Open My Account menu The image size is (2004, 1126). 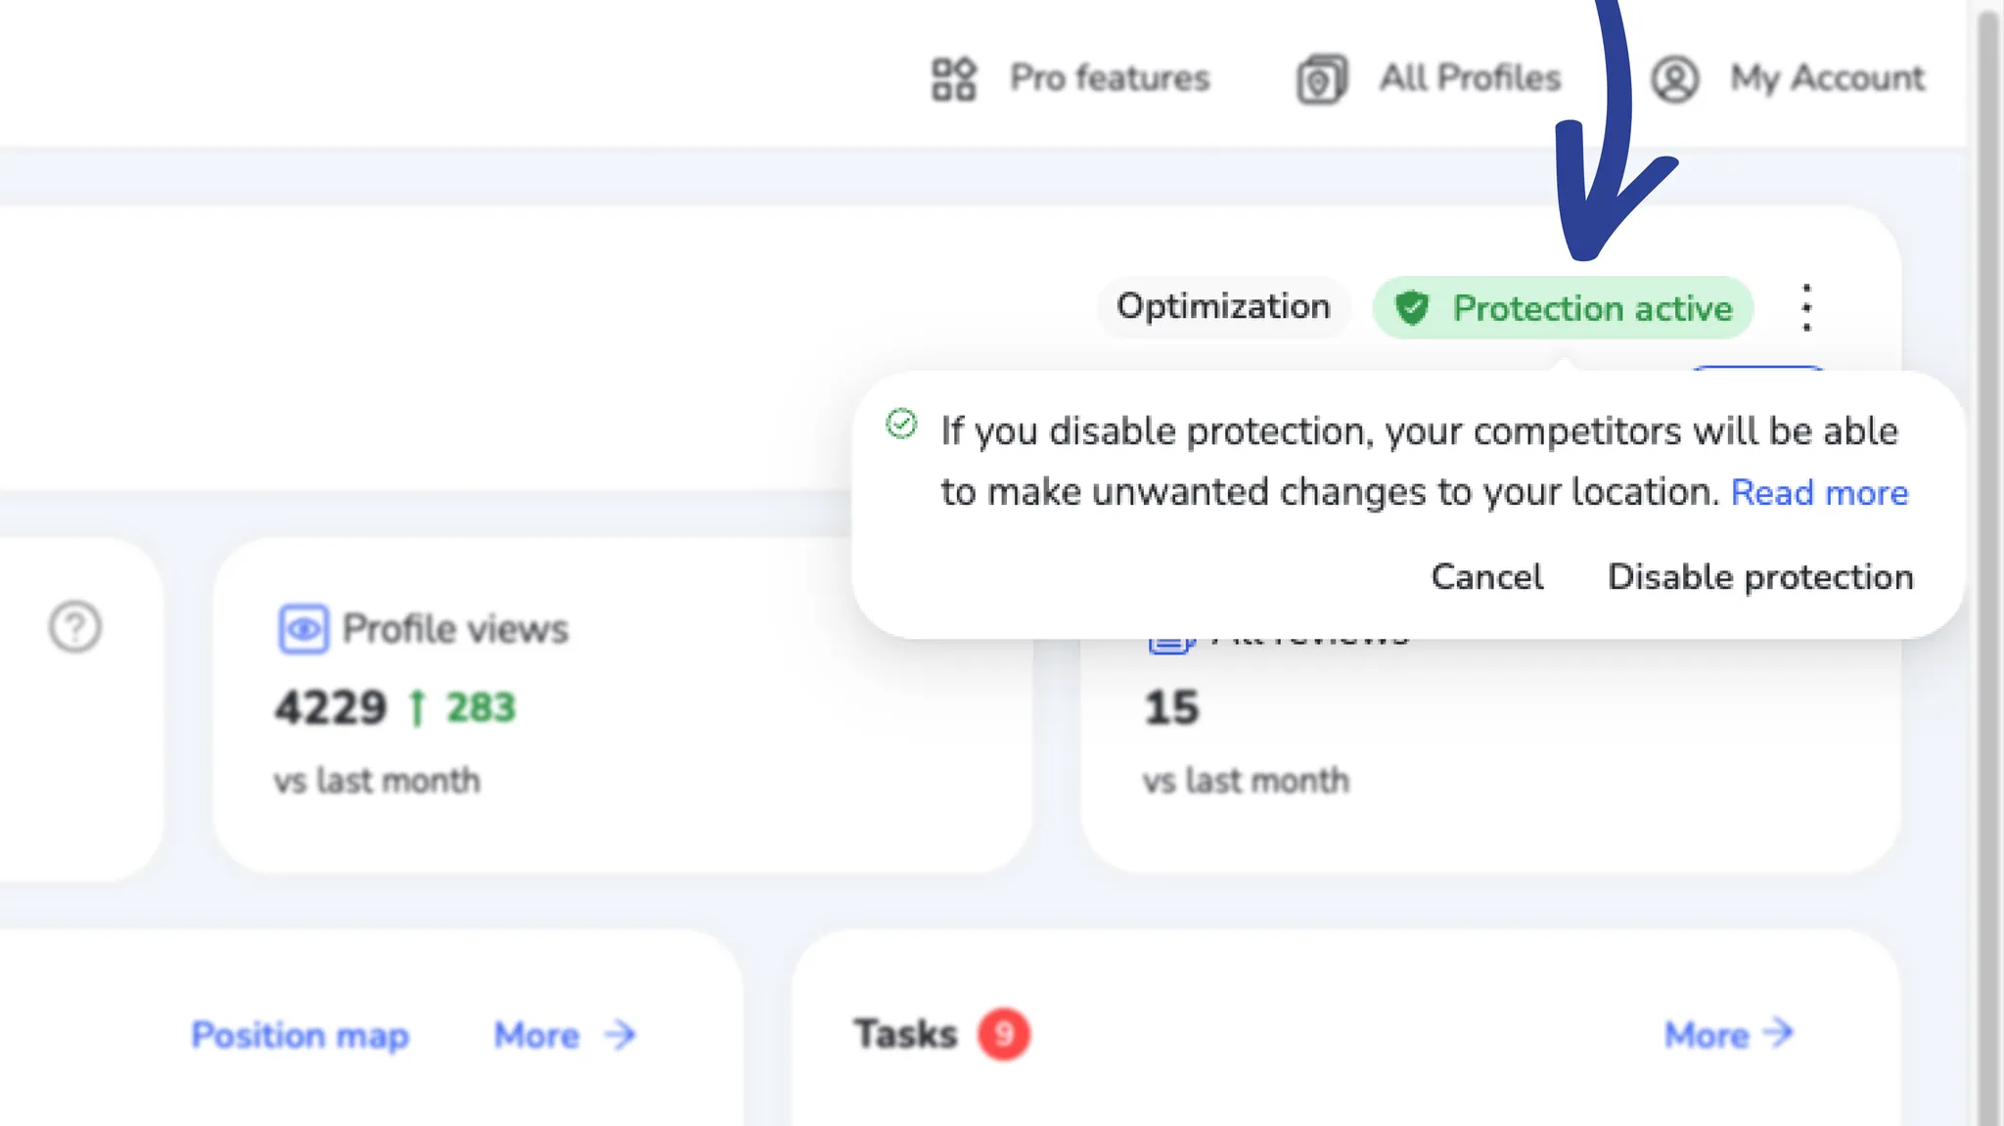pyautogui.click(x=1826, y=78)
